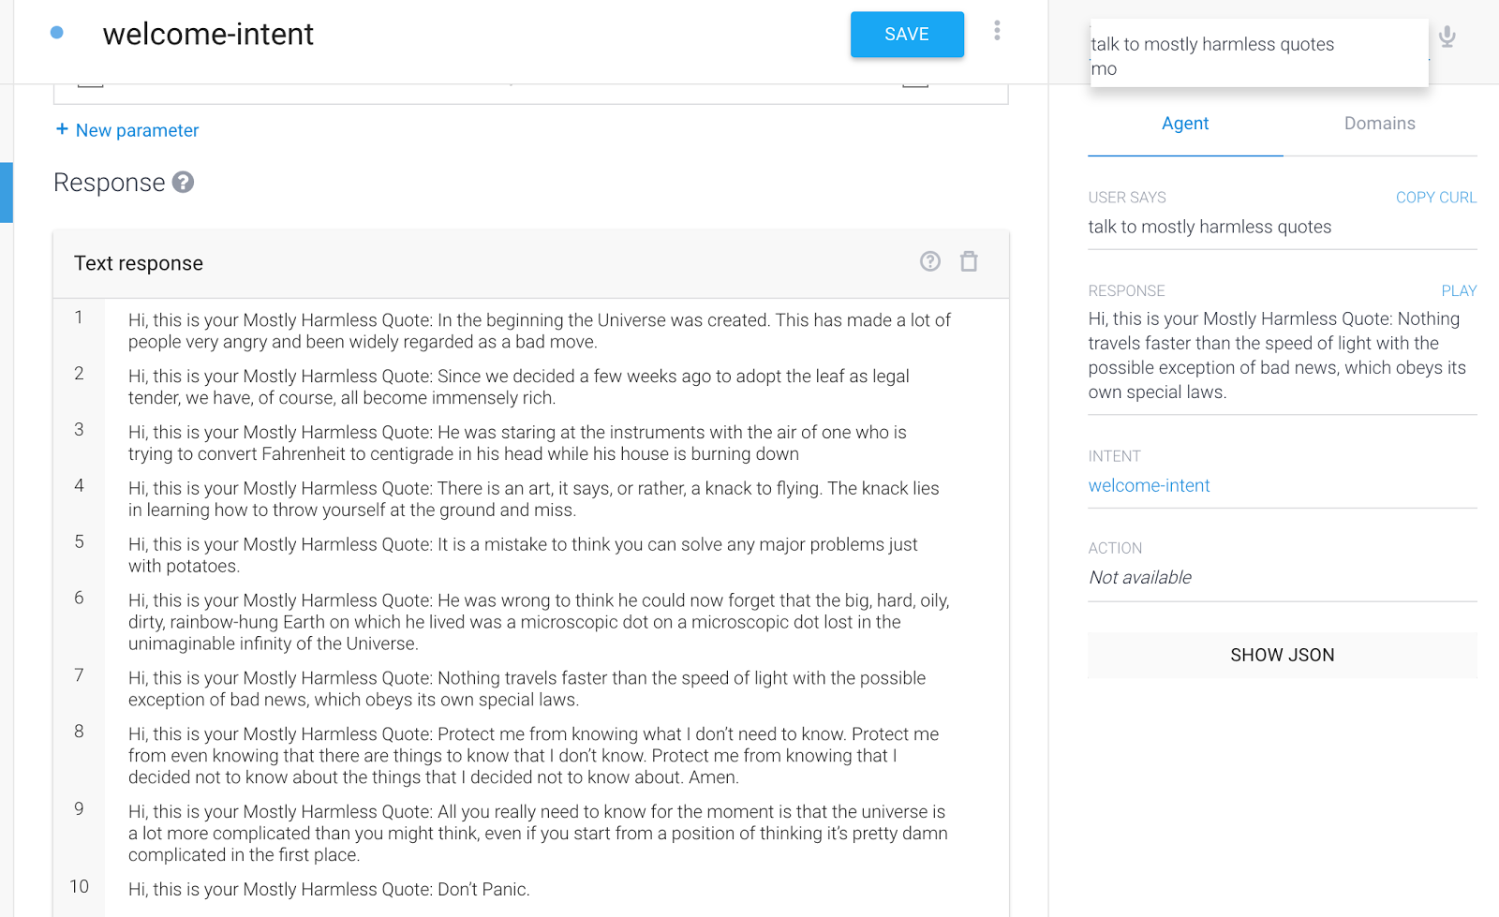Select the first text response line
This screenshot has height=917, width=1499.
(539, 330)
